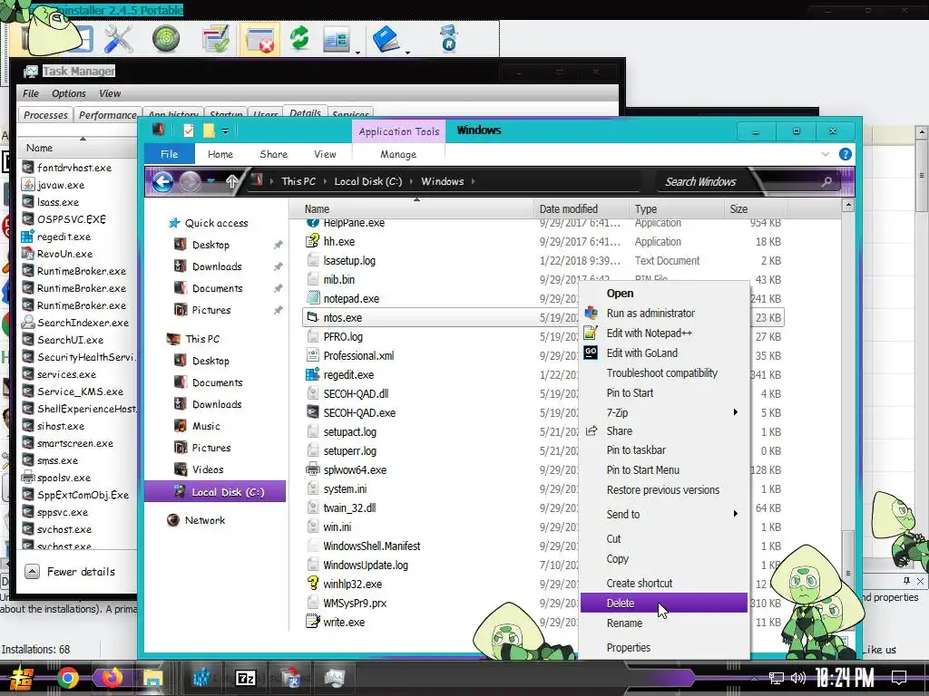Click Delete in the context menu

click(663, 603)
